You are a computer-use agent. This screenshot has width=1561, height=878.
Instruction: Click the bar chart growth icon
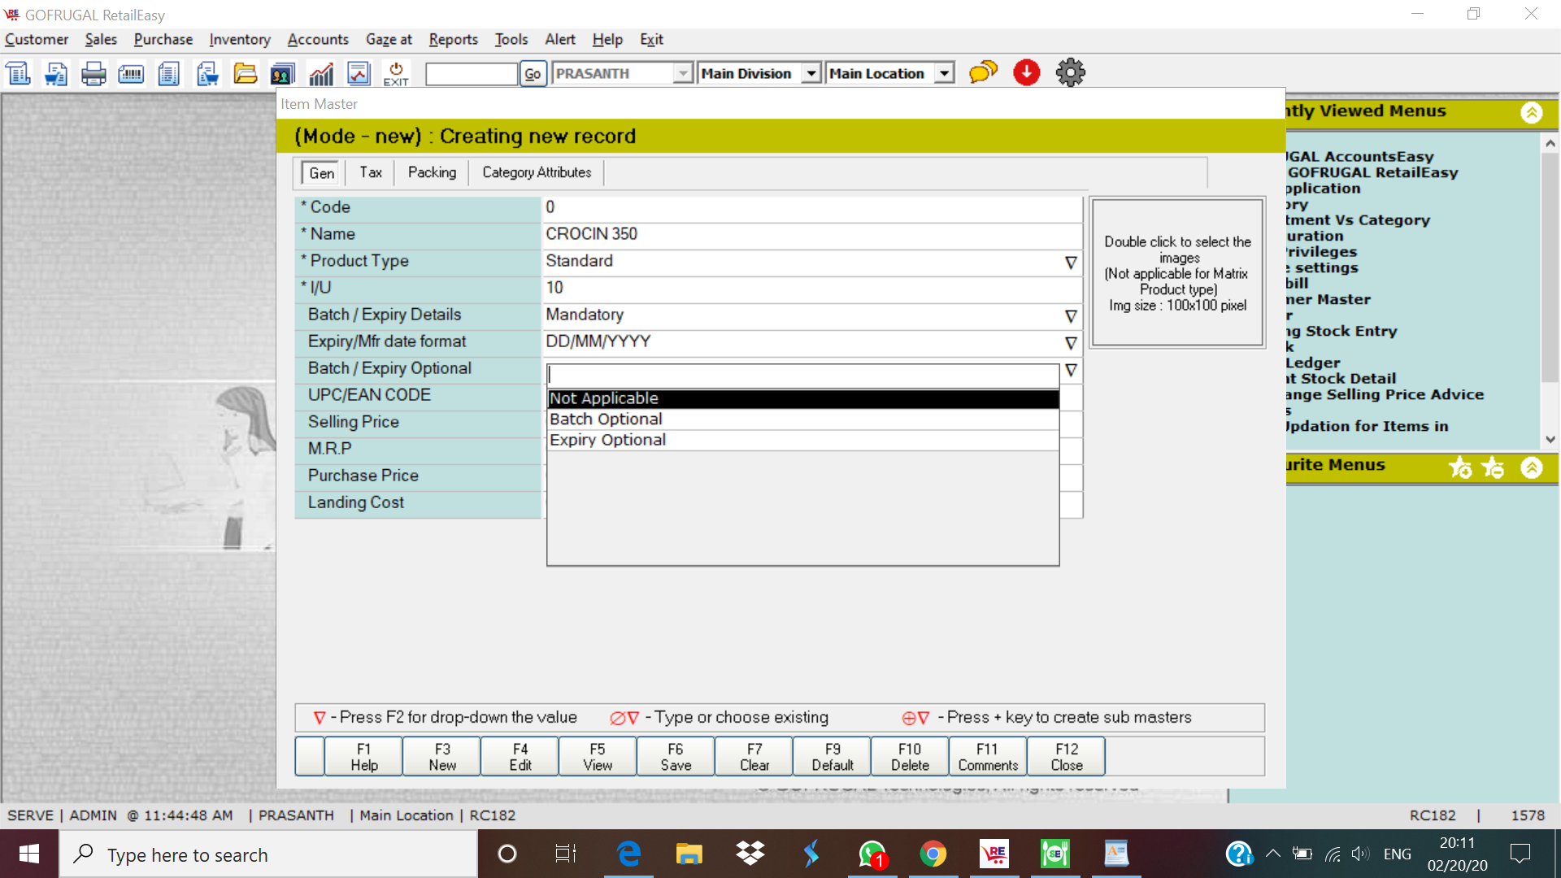[x=321, y=74]
